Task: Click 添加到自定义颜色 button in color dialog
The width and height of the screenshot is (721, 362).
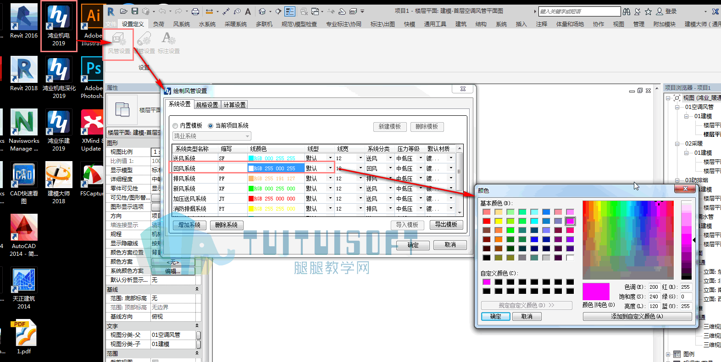Action: point(637,316)
